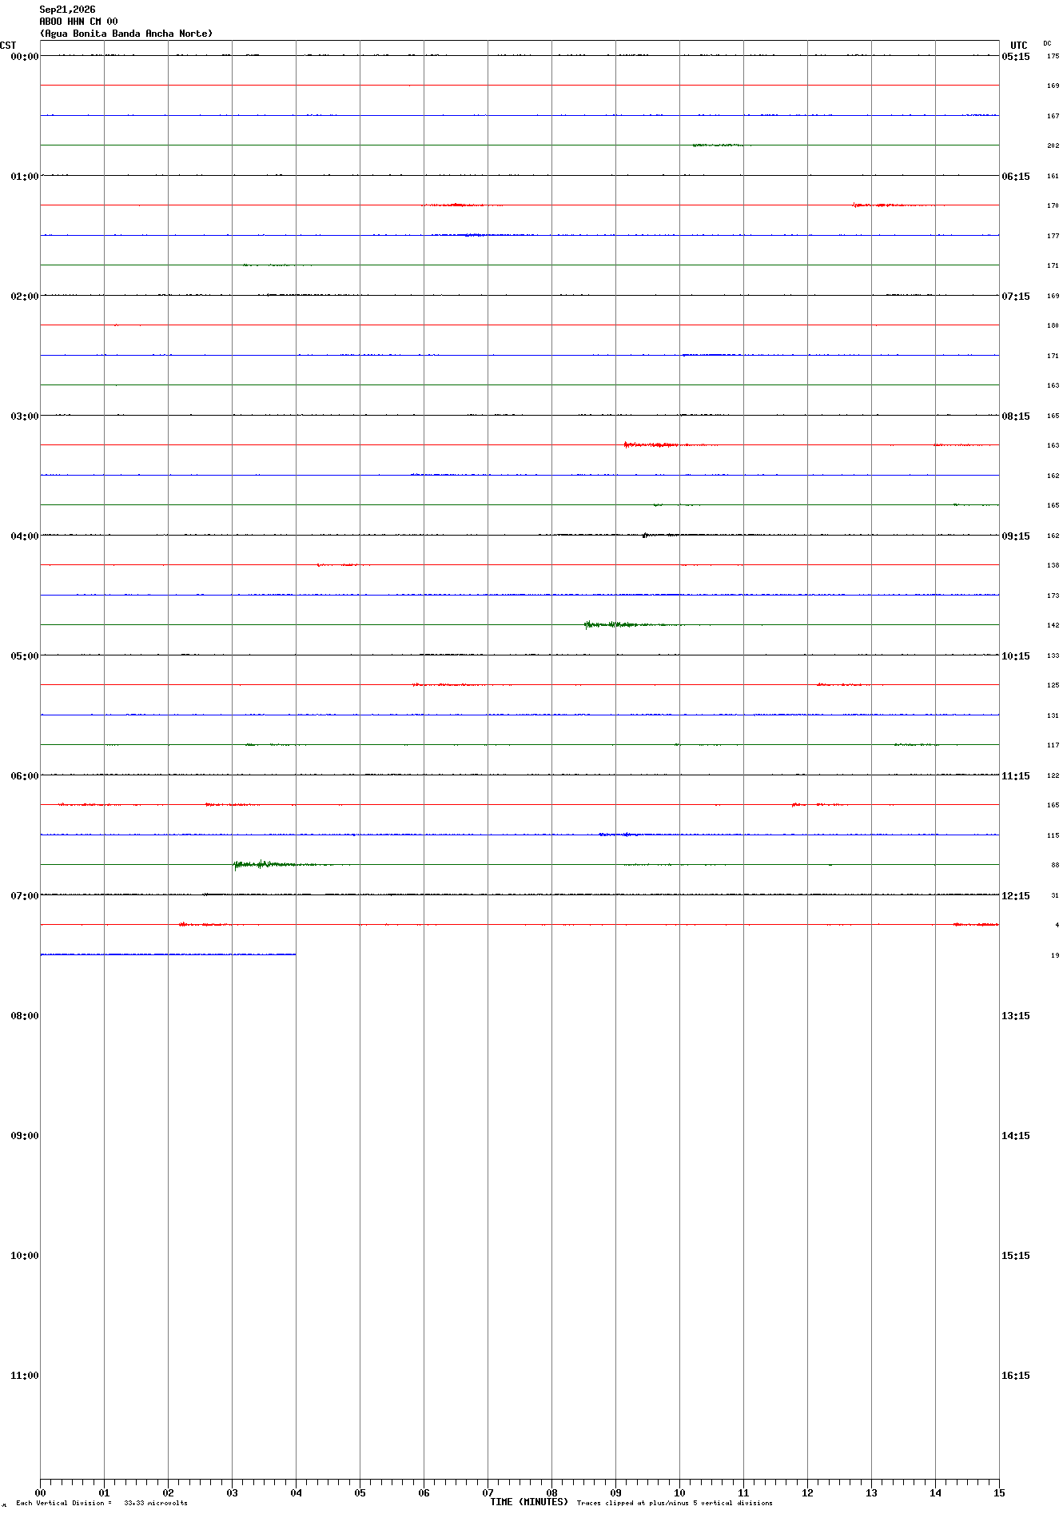This screenshot has width=1063, height=1514.
Task: Click the TIME (MINUTES) axis title
Action: click(x=529, y=1502)
